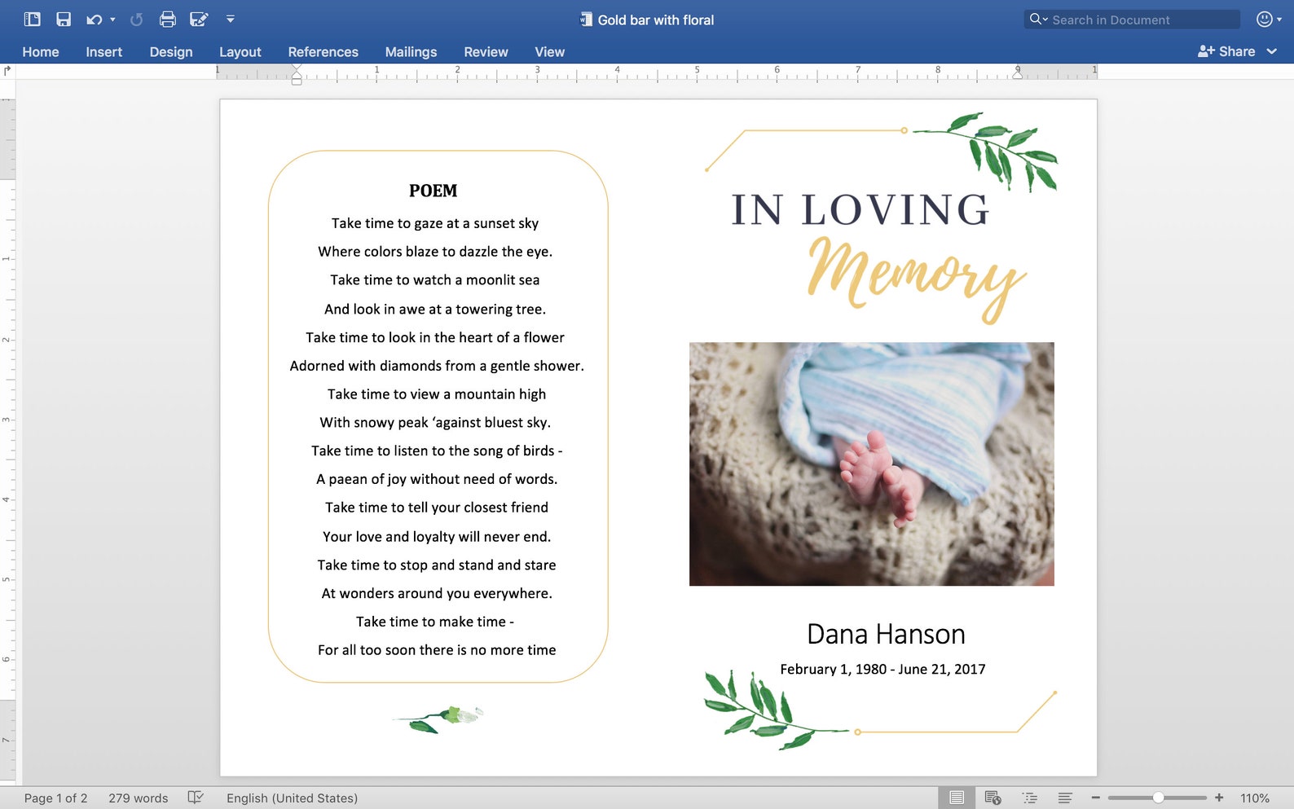Redo the last action

pyautogui.click(x=137, y=19)
